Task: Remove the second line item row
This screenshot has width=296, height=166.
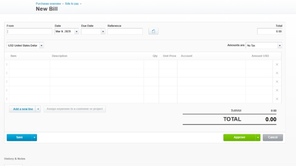Action: [277, 73]
